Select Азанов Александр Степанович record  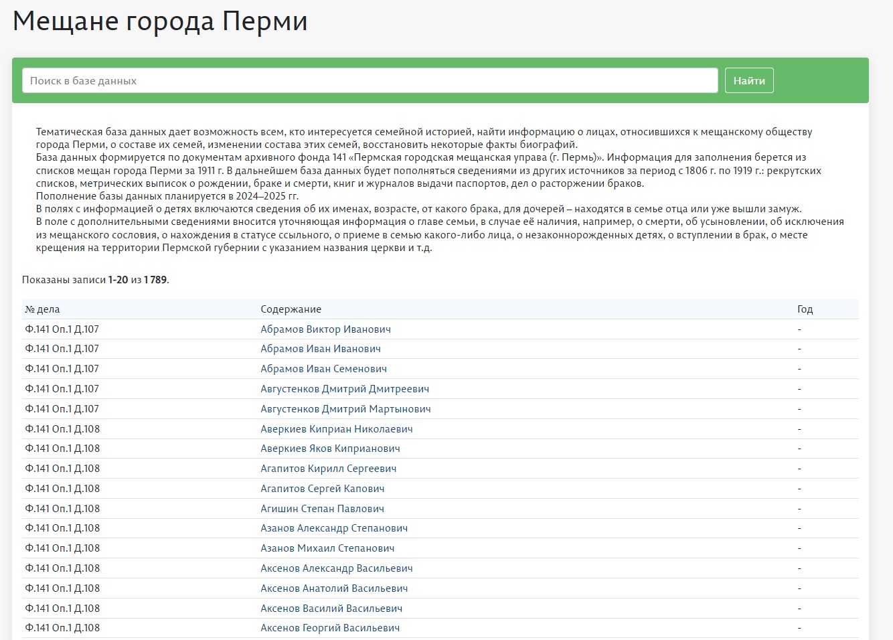[334, 528]
